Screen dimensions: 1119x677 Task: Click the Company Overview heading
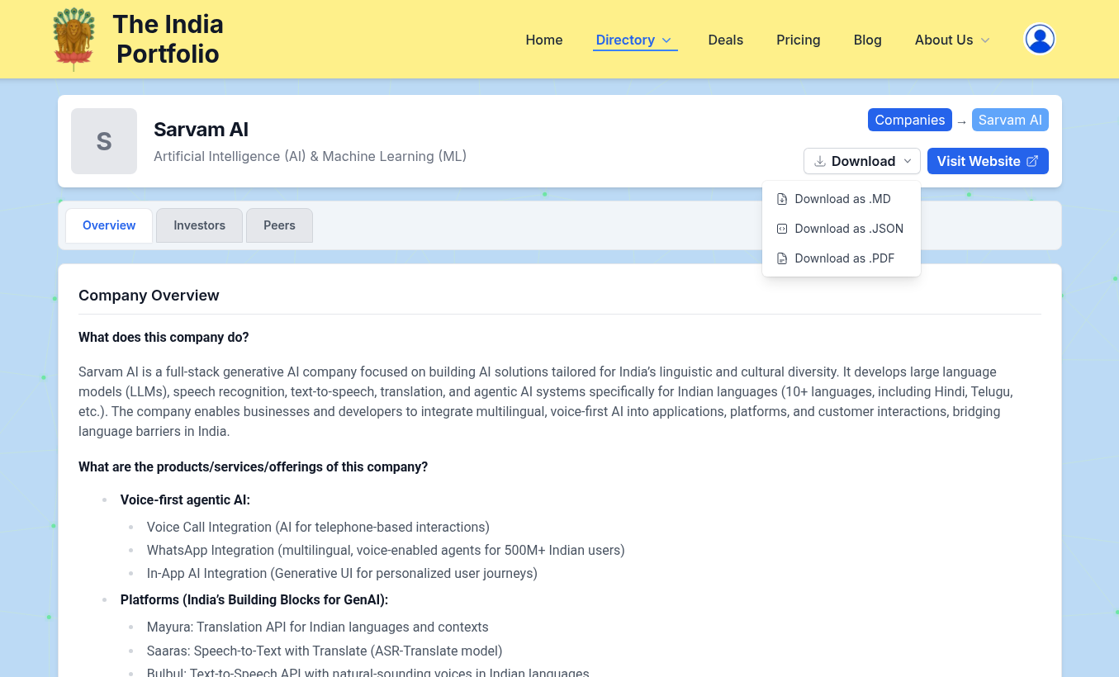tap(149, 296)
